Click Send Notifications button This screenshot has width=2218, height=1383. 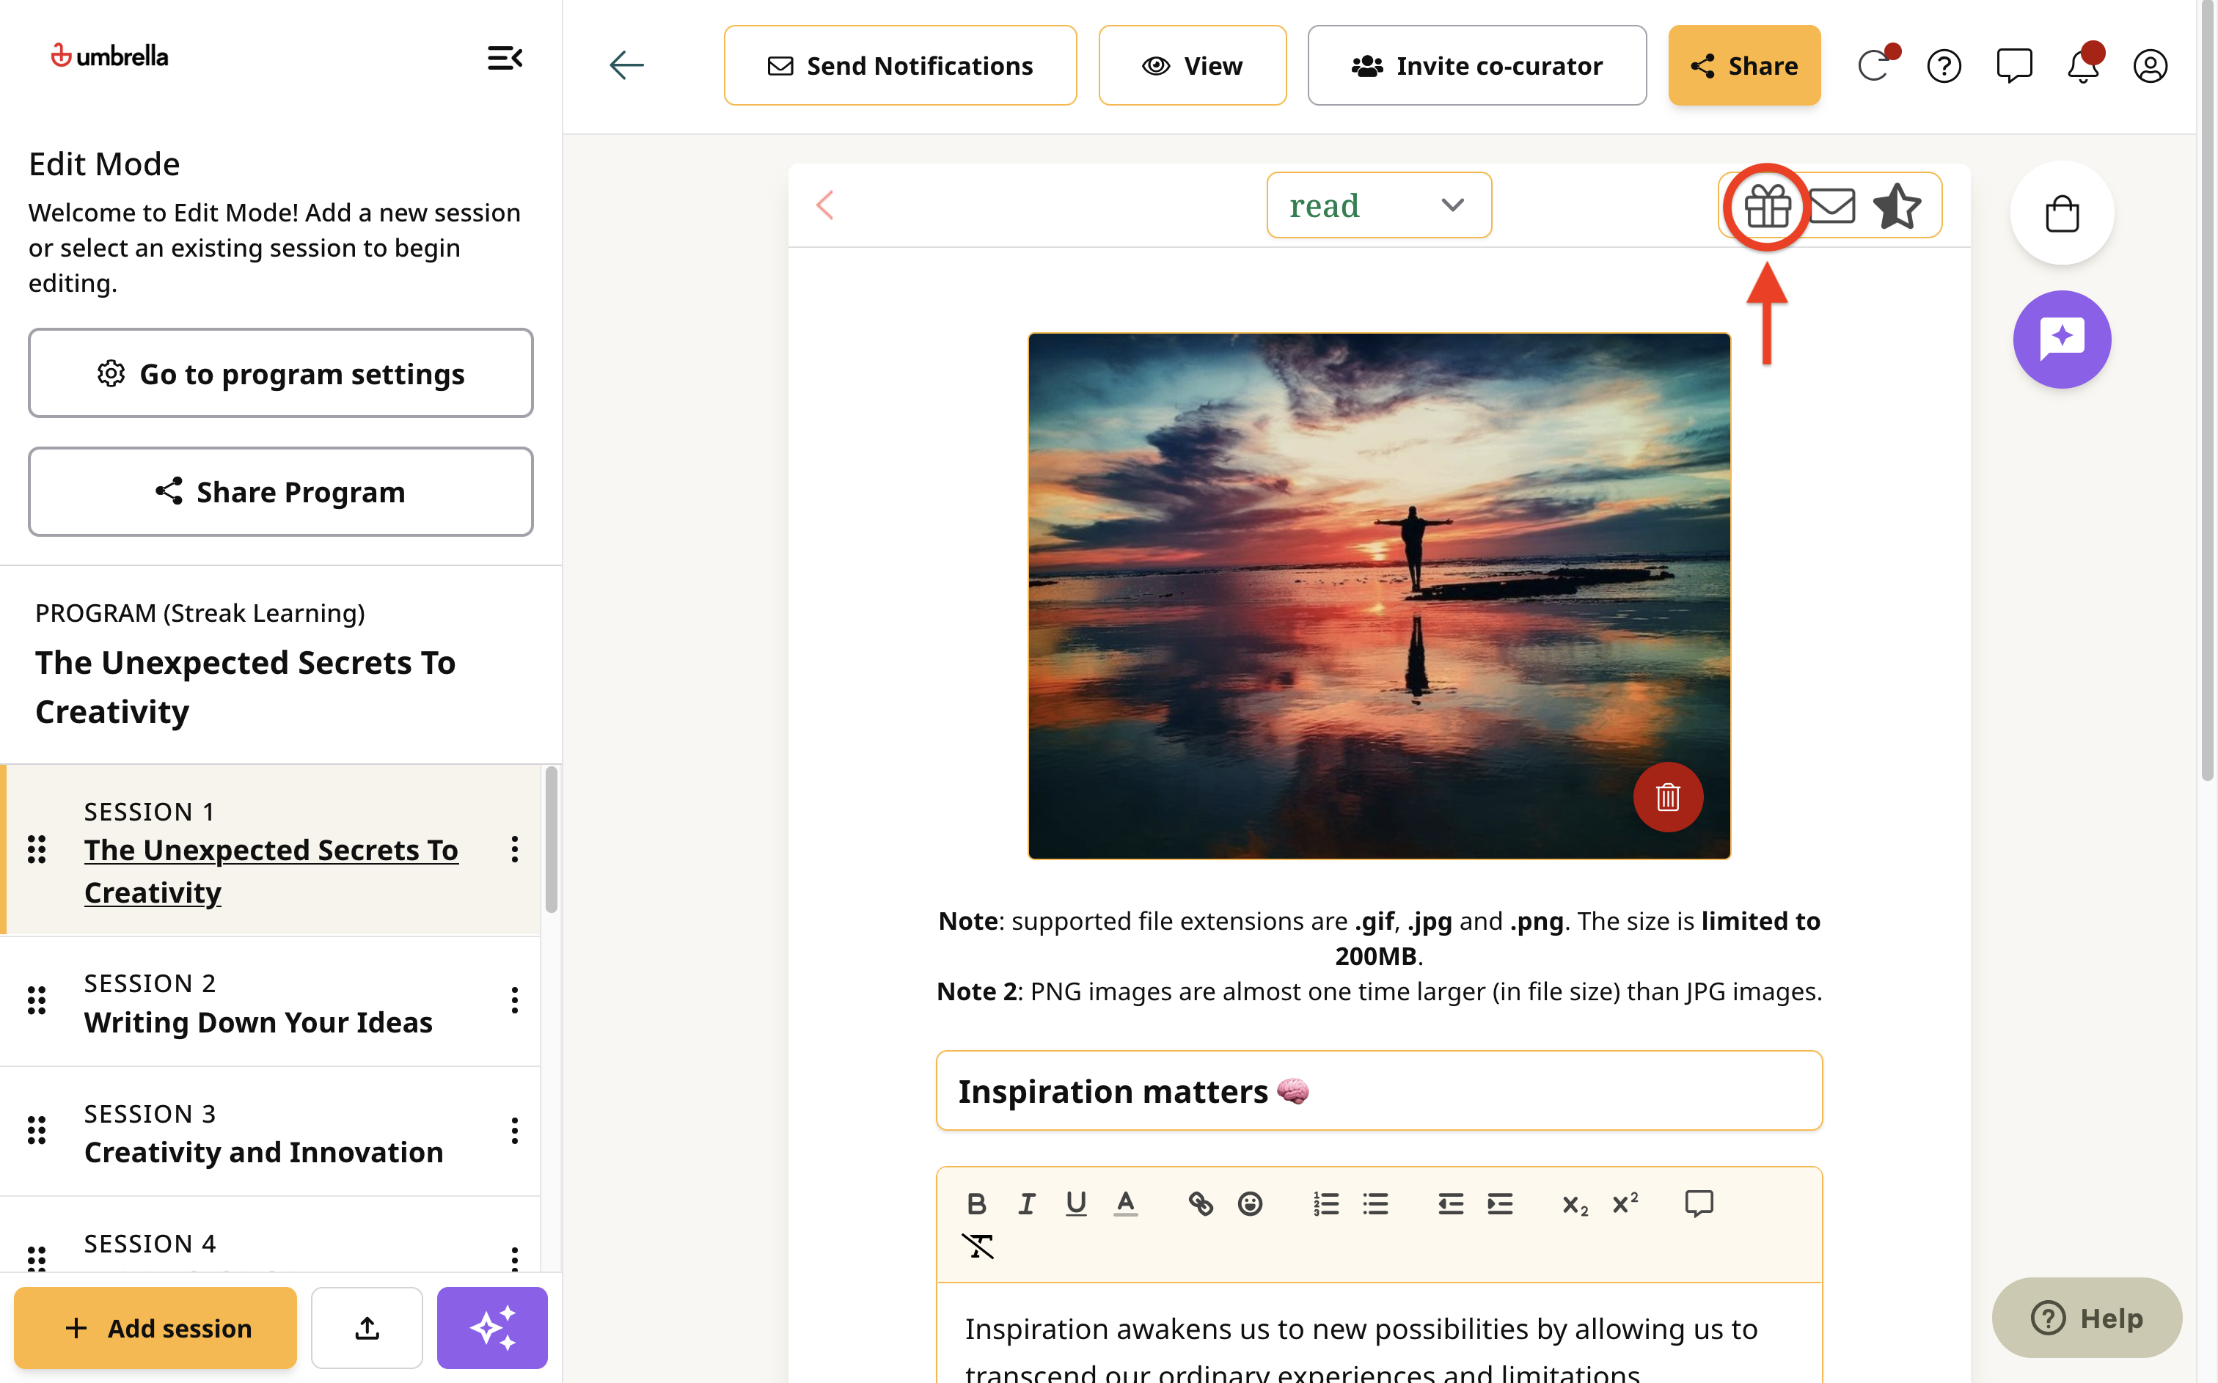(x=900, y=66)
